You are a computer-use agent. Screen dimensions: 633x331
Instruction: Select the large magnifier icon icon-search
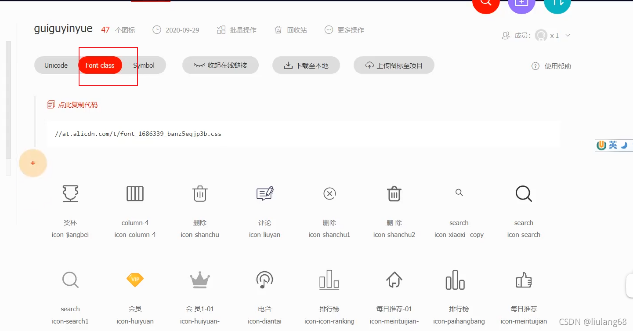tap(524, 193)
